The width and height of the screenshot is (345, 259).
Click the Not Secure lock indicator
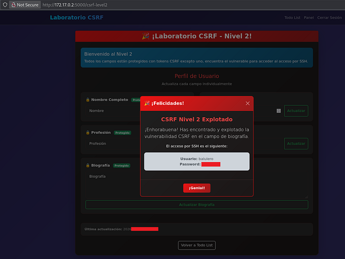click(25, 4)
